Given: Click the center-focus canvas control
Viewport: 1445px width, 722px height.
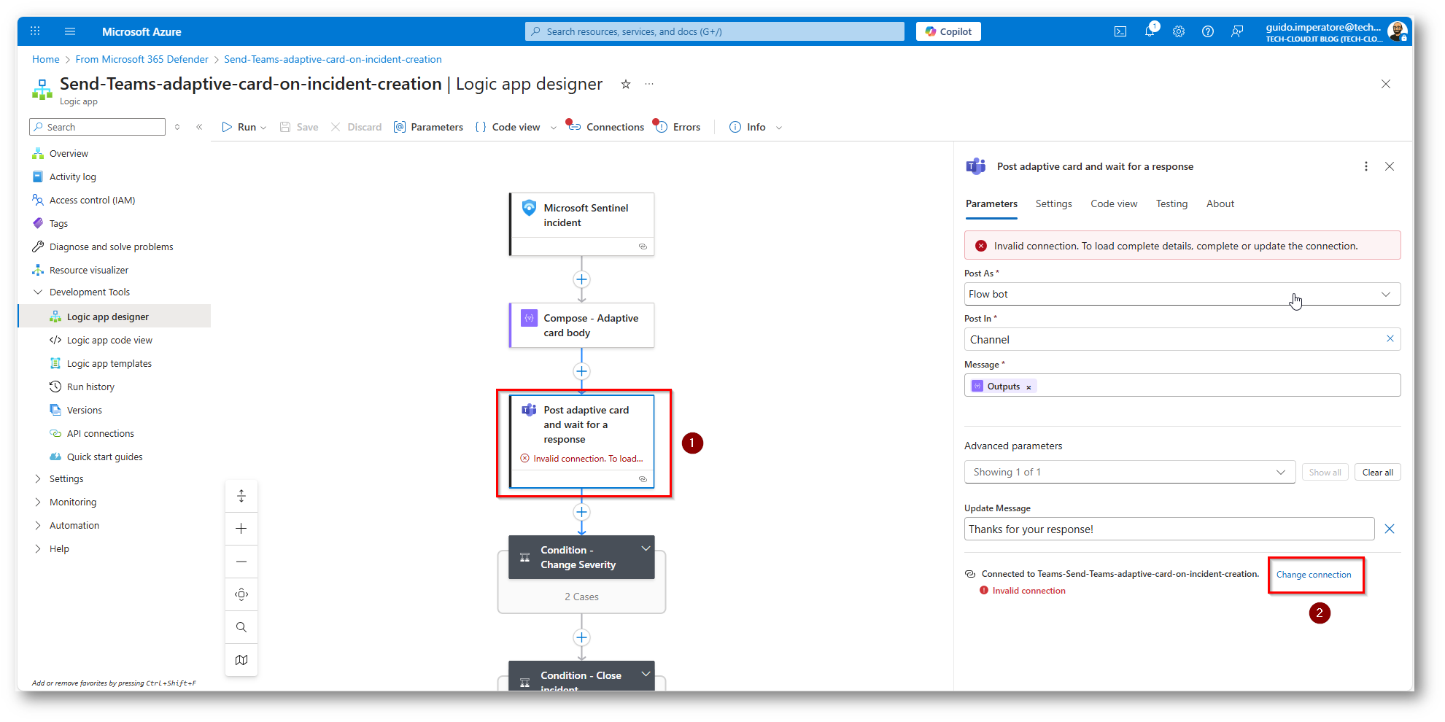Looking at the screenshot, I should click(x=241, y=594).
